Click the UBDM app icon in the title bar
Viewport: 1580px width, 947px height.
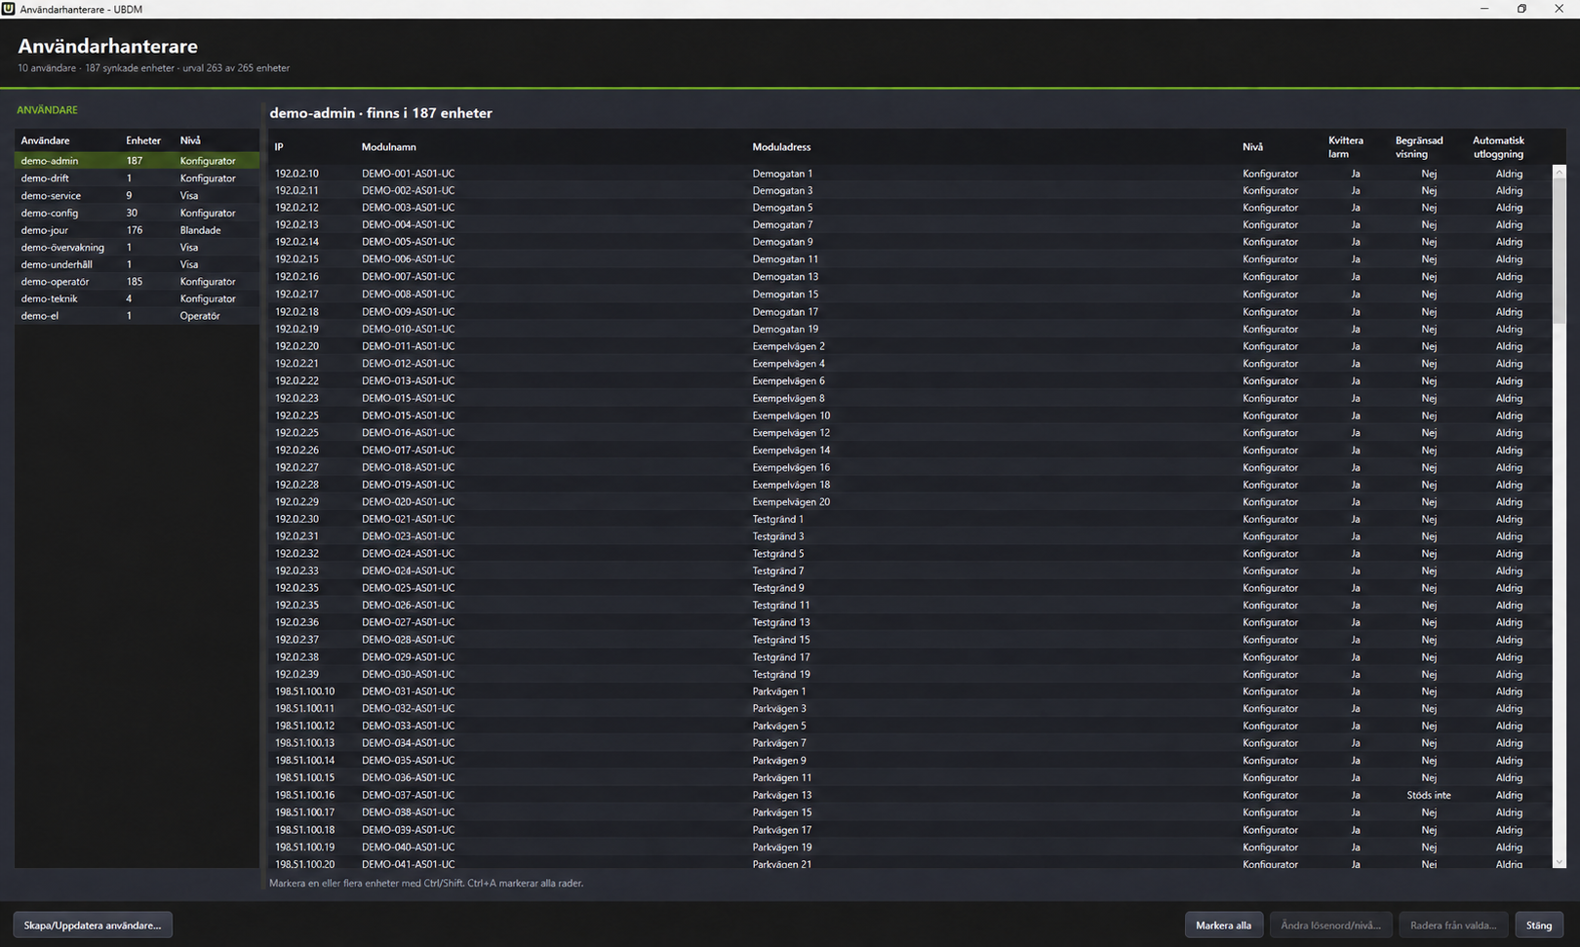coord(9,9)
